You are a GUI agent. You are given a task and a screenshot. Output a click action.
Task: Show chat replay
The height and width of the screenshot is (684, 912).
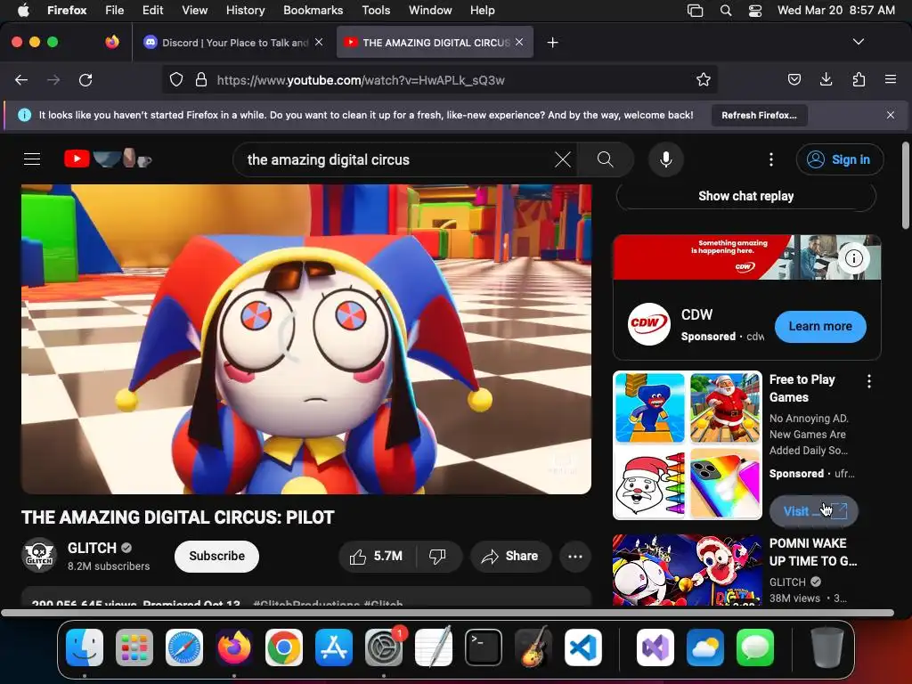coord(746,196)
